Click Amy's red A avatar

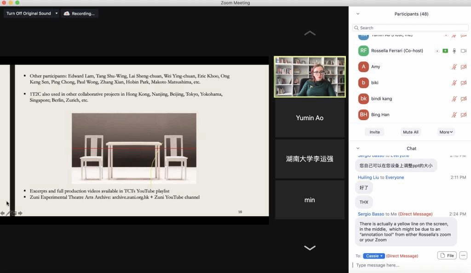[x=363, y=66]
